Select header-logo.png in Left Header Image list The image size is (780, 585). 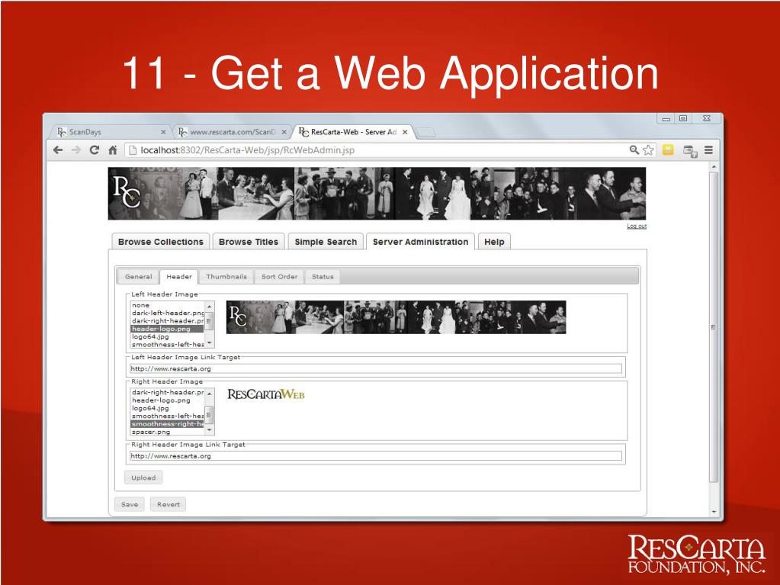pos(167,329)
